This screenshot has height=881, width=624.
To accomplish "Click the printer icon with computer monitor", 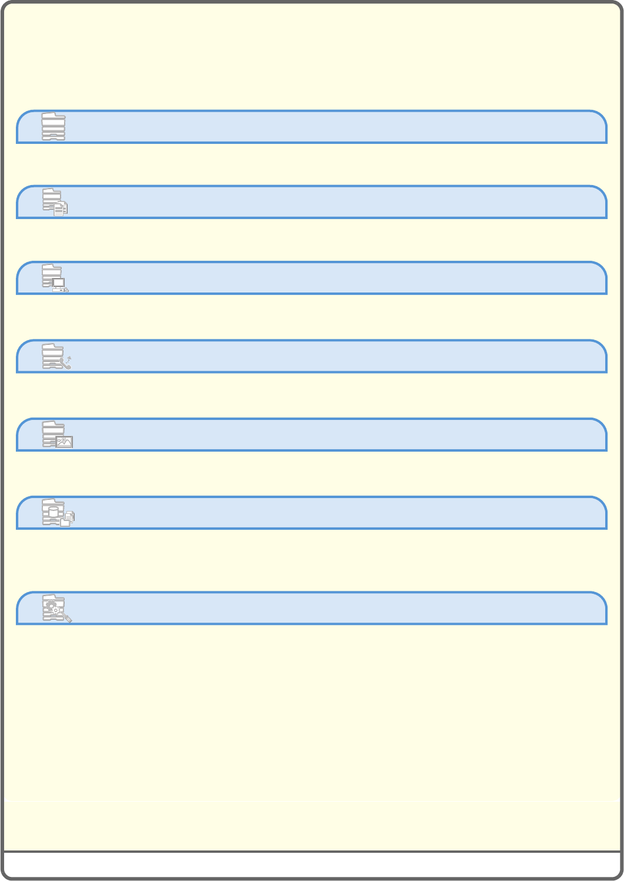I will (x=55, y=278).
